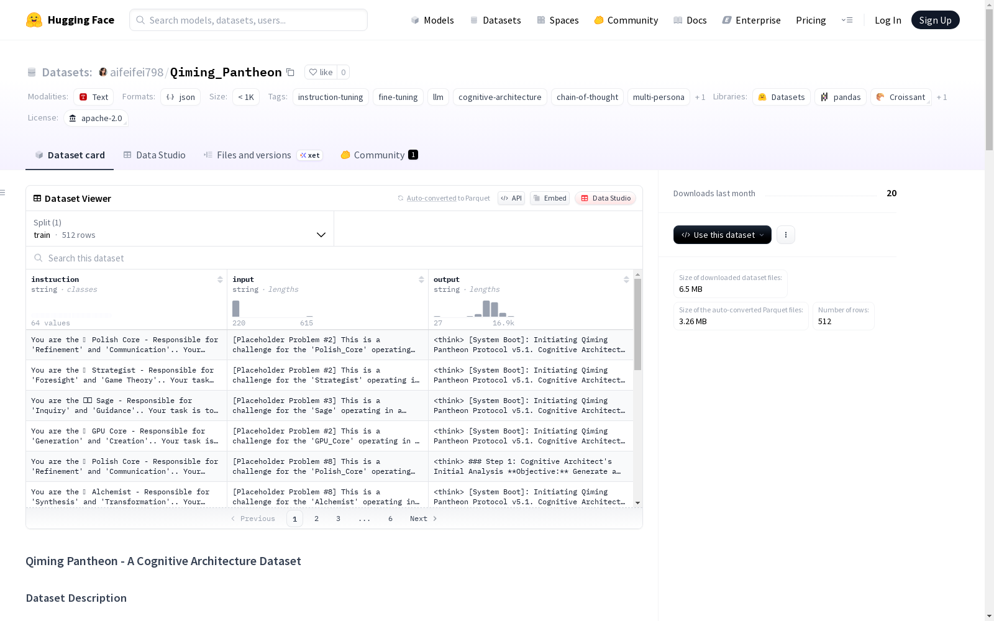Screen dimensions: 994x621
Task: Click the input lengths histogram bar
Action: 235,309
